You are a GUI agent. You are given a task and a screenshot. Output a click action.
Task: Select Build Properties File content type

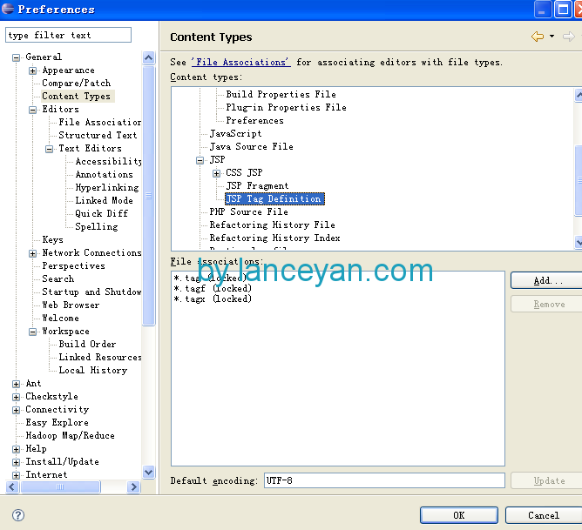point(281,94)
